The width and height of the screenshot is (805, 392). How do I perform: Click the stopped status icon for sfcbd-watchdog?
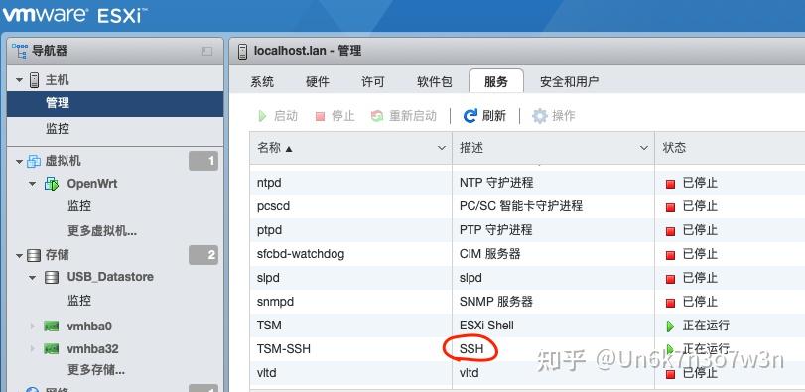click(x=670, y=255)
